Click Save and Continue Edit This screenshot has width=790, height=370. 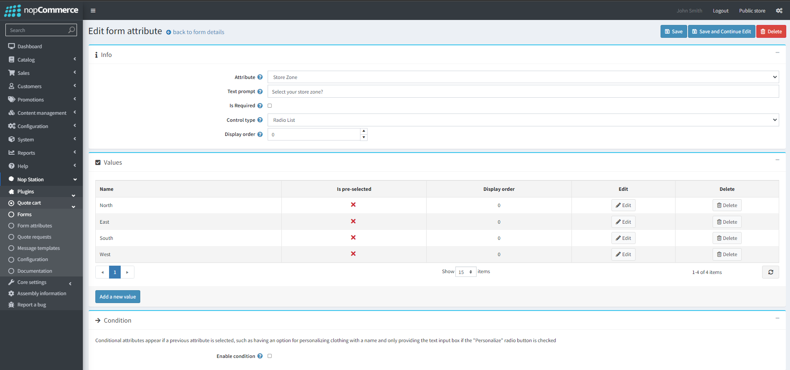(721, 32)
